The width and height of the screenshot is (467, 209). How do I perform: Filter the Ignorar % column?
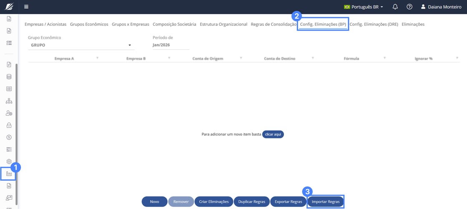(457, 58)
